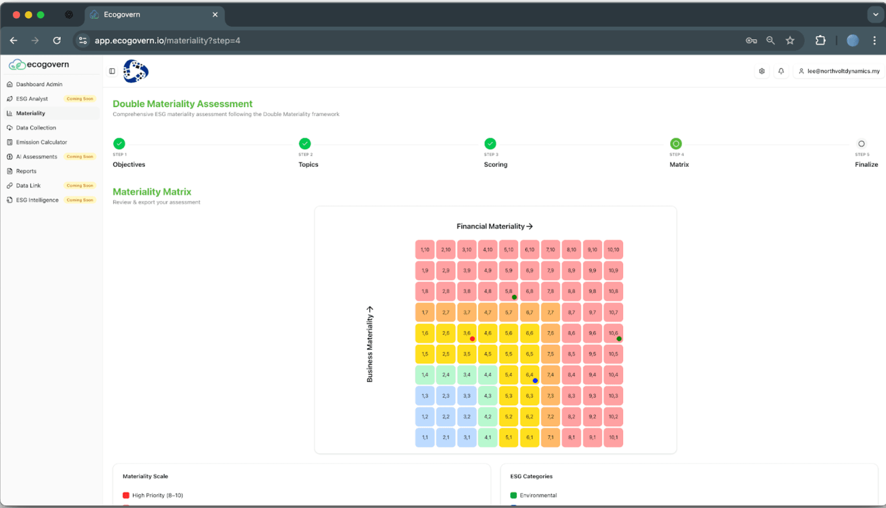Open user account lee@northvoltdynamics.my
This screenshot has height=508, width=886.
click(839, 71)
